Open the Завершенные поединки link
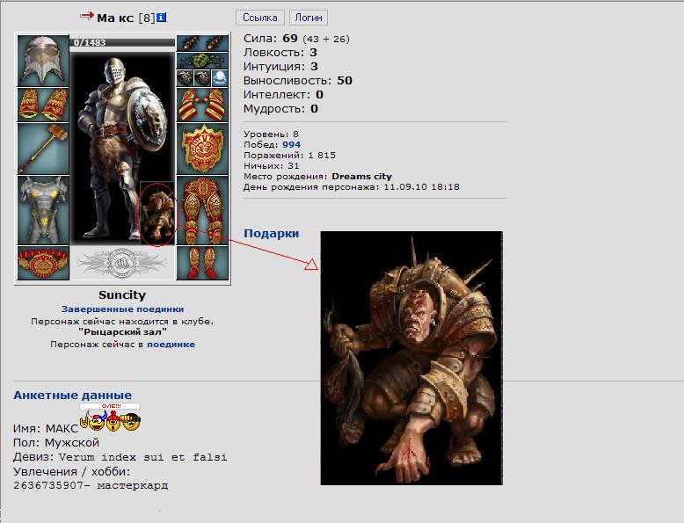 122,309
